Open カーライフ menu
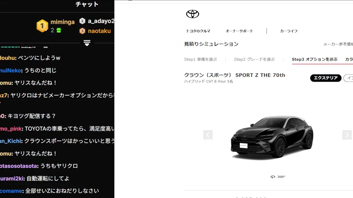 pyautogui.click(x=289, y=31)
